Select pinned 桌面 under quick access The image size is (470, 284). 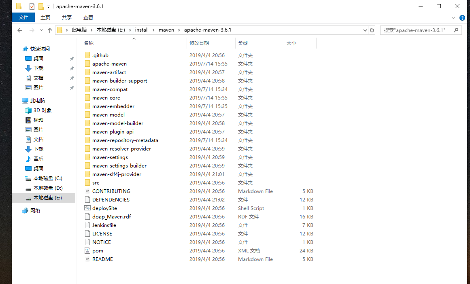point(38,58)
